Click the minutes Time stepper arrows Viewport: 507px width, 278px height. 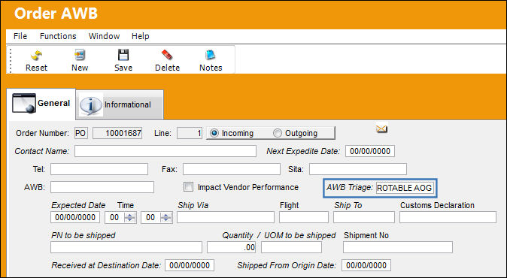tap(166, 217)
